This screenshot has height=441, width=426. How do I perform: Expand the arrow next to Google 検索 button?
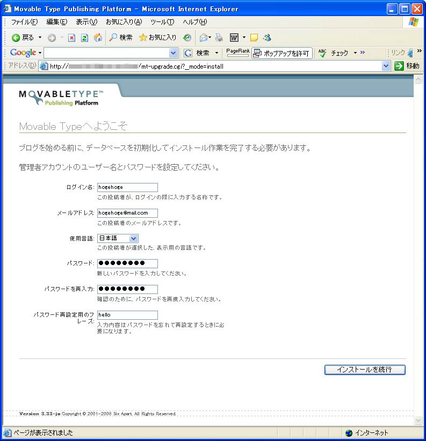coord(216,53)
